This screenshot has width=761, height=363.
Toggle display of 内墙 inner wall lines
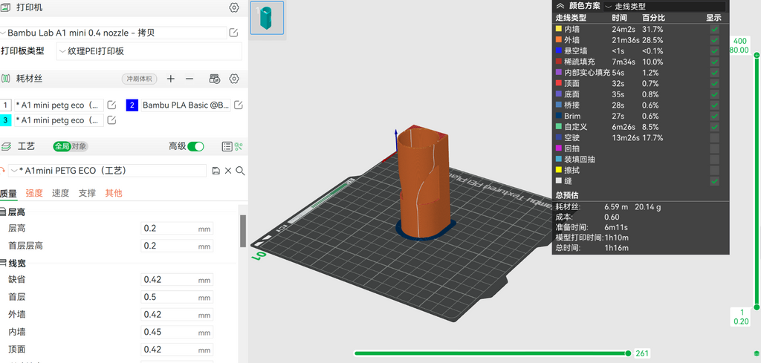pos(714,29)
